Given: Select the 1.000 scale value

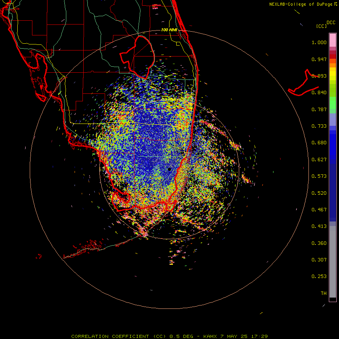Looking at the screenshot, I should point(319,42).
